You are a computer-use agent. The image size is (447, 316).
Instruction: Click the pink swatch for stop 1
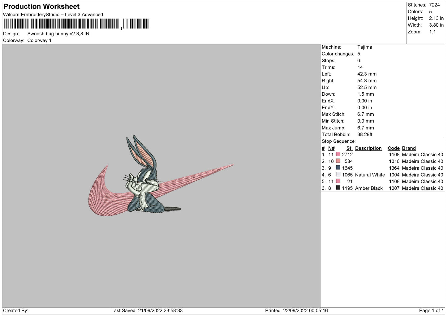point(338,154)
